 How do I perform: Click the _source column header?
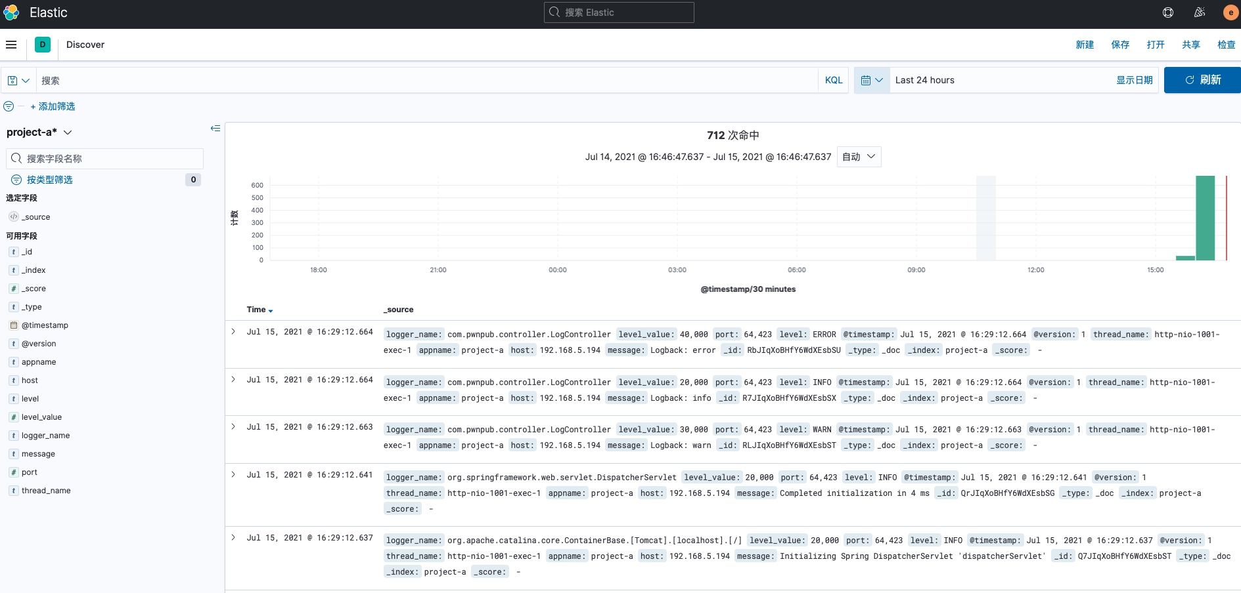(399, 310)
